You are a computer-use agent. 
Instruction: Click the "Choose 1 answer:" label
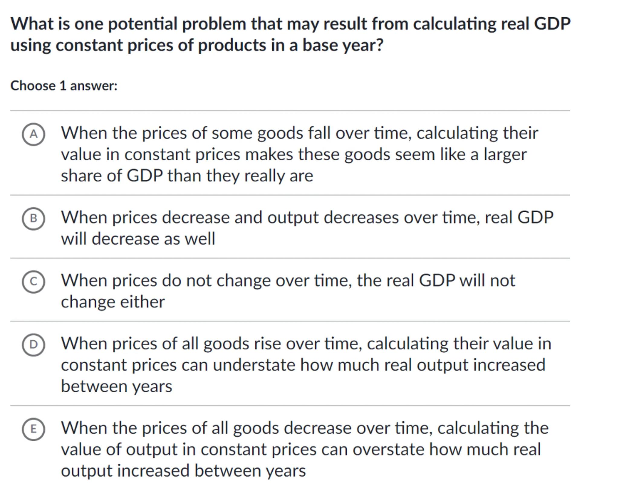coord(64,86)
